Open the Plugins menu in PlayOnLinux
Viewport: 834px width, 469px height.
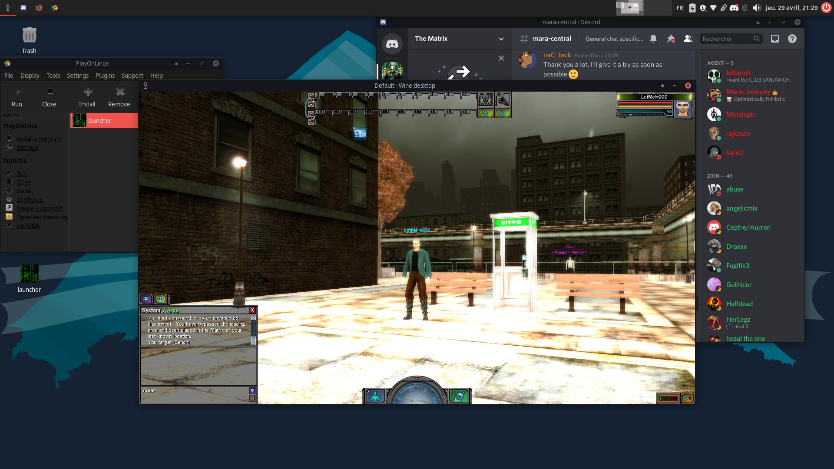105,76
